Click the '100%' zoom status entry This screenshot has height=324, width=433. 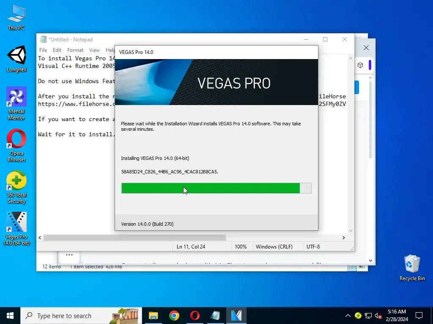241,246
